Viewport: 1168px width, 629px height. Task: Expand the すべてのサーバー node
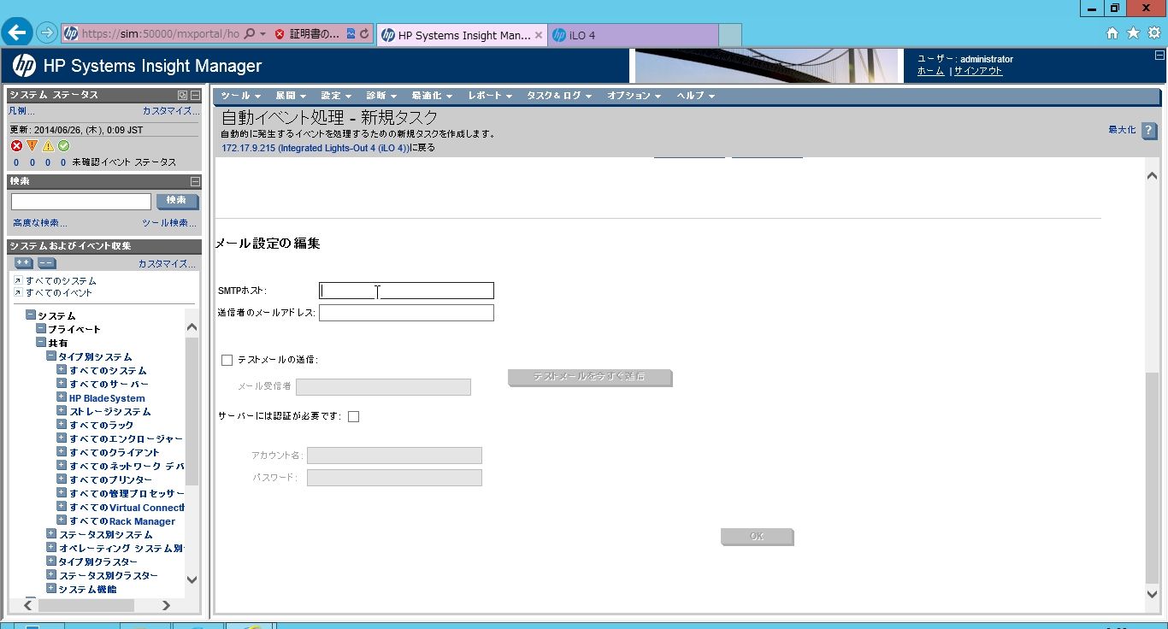coord(62,384)
